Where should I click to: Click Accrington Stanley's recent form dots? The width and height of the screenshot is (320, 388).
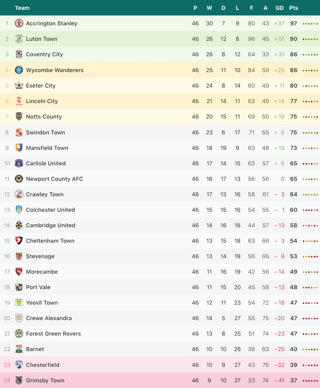pos(310,24)
